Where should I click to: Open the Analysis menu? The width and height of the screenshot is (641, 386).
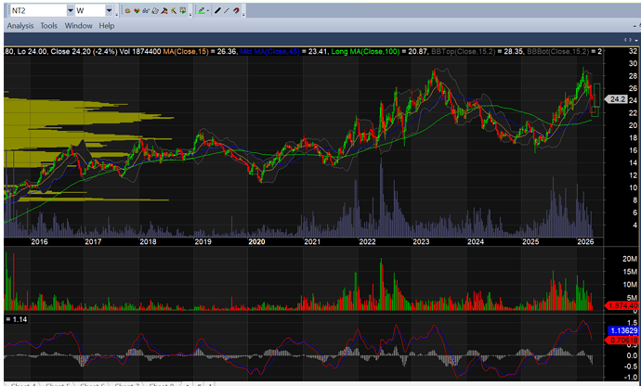point(20,26)
